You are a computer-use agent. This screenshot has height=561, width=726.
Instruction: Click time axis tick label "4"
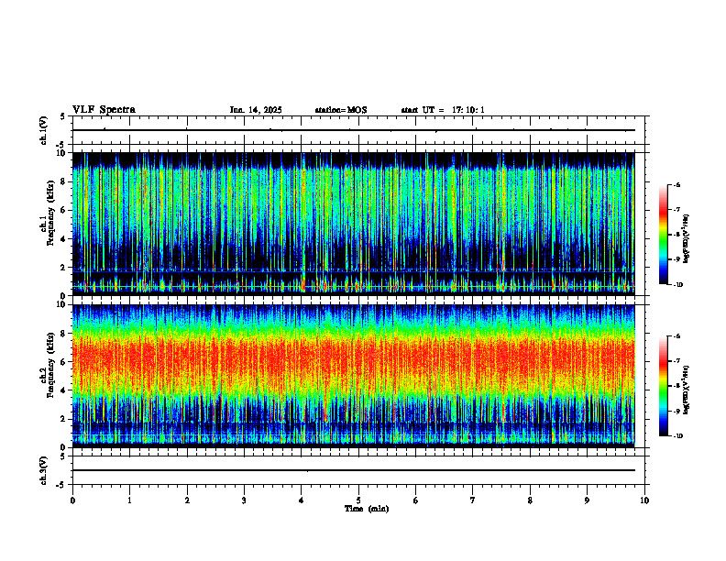pos(302,500)
